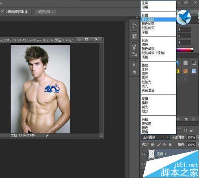The image size is (199, 178).
Task: Click the 调整边缘... button
Action: coord(45,12)
